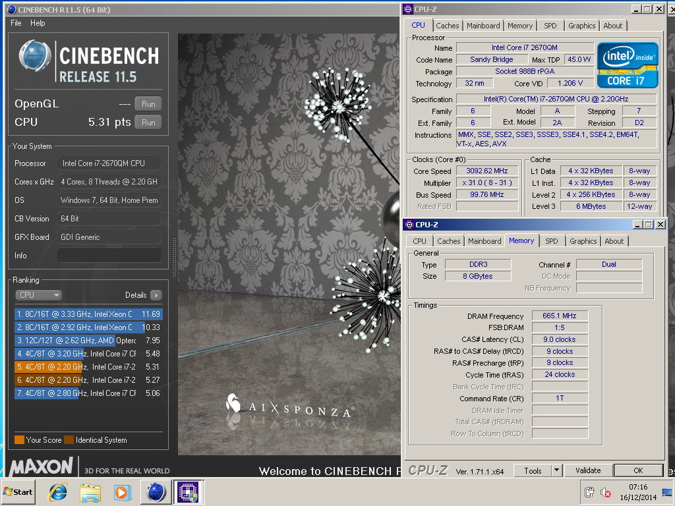Switch to Mainboard tab in upper CPU-Z
The width and height of the screenshot is (675, 506).
(483, 26)
